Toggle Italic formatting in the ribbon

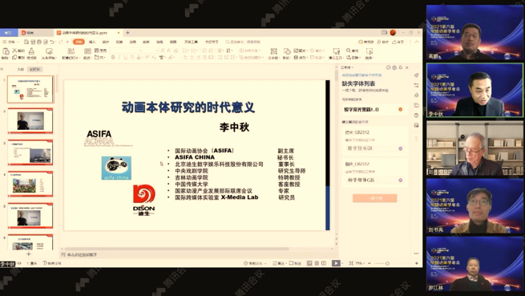(119, 58)
